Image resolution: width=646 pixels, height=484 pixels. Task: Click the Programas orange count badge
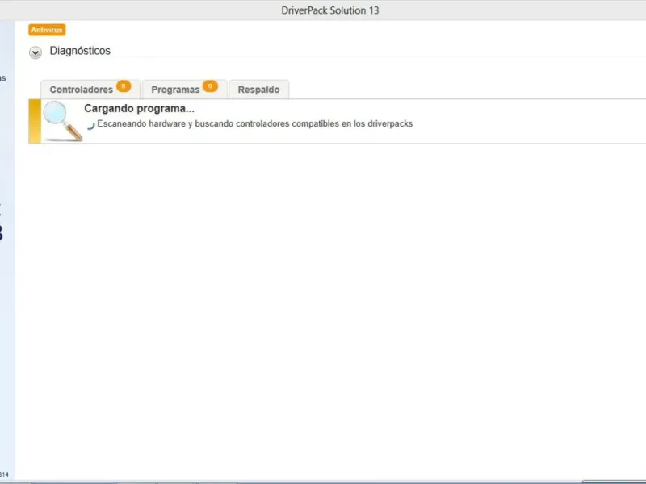pyautogui.click(x=210, y=86)
